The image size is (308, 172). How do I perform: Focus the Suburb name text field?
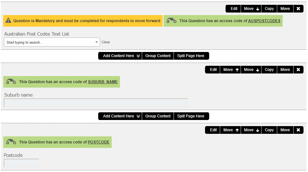(96, 103)
